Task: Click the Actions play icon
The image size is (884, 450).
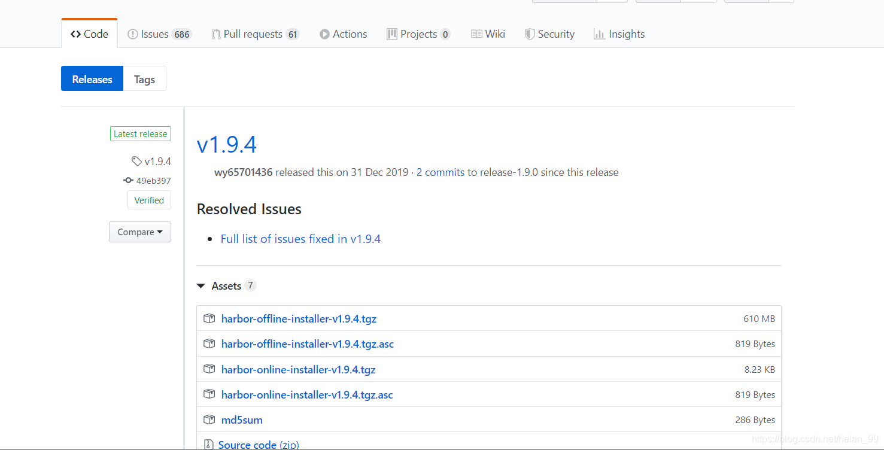Action: coord(324,34)
